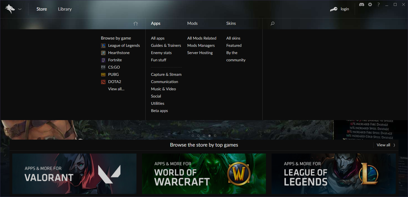Open the Apps menu heading

click(x=156, y=23)
